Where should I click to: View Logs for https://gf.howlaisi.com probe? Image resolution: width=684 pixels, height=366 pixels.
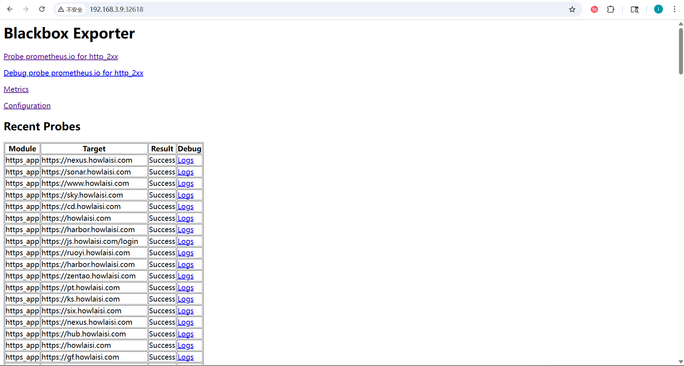pyautogui.click(x=185, y=357)
